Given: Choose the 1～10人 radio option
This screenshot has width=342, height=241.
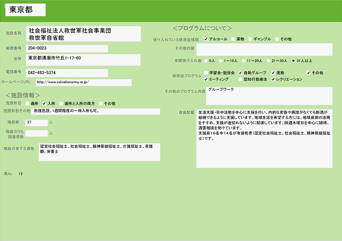Looking at the screenshot, I should (x=221, y=60).
